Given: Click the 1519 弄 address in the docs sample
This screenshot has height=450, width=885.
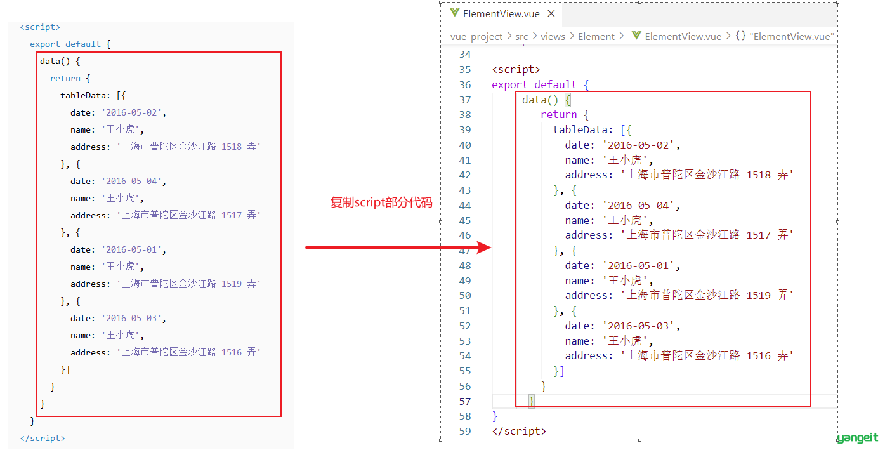Looking at the screenshot, I should 166,284.
